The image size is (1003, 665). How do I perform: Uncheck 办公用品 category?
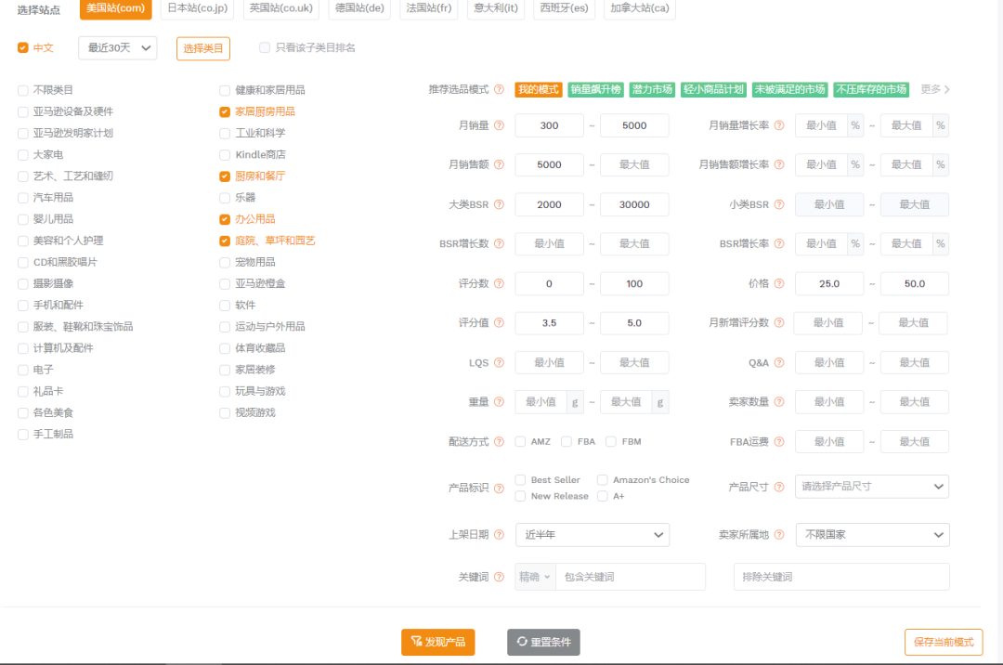tap(225, 219)
